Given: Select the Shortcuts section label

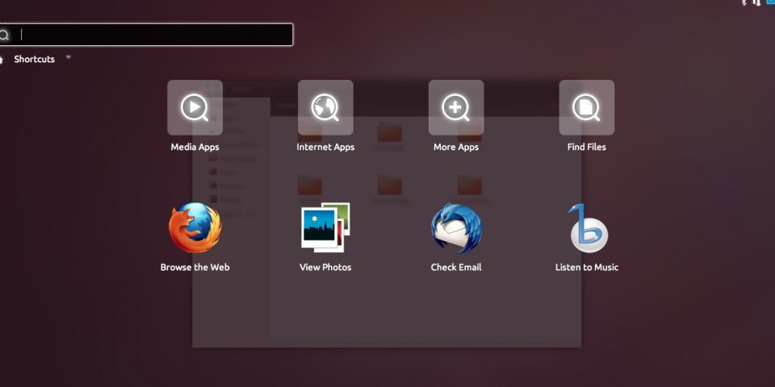Looking at the screenshot, I should point(34,60).
